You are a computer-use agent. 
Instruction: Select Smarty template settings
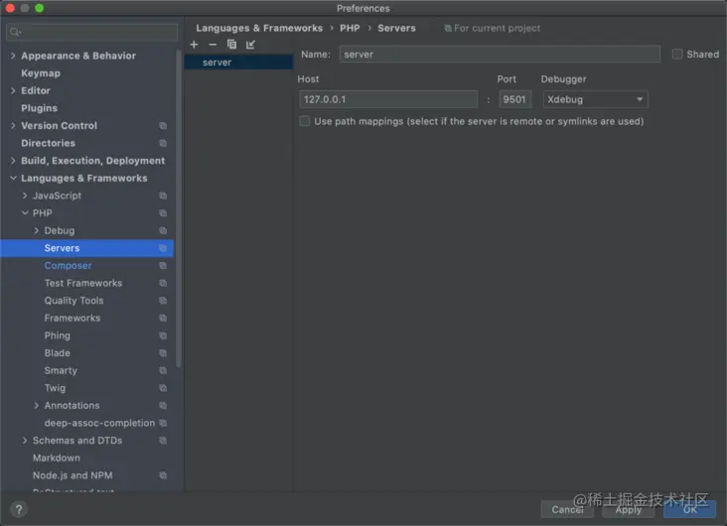(61, 371)
